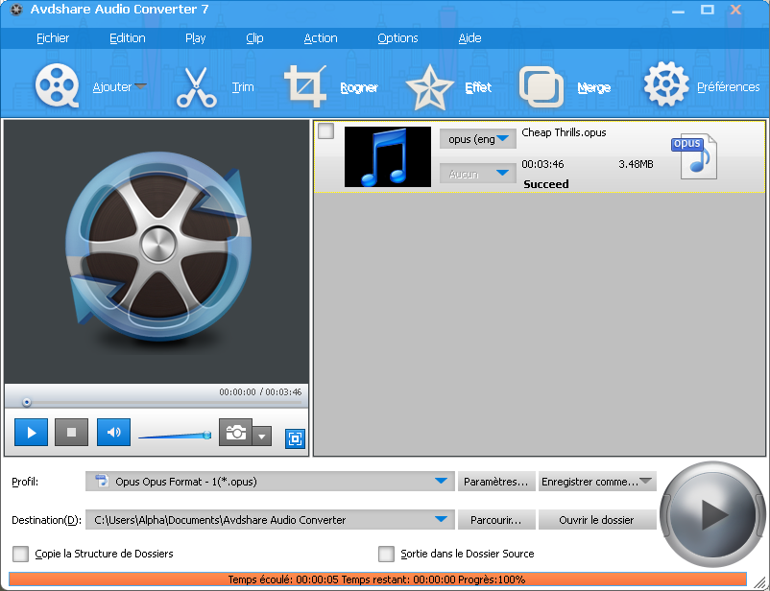Minimize the Avdshare window
770x591 pixels.
(x=678, y=10)
